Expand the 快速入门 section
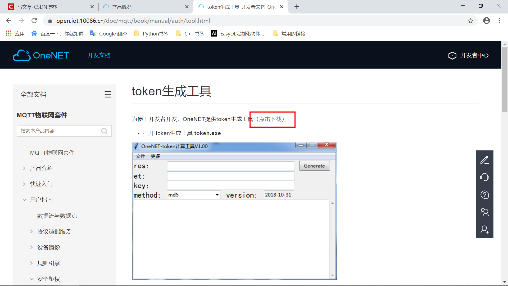 pyautogui.click(x=41, y=184)
